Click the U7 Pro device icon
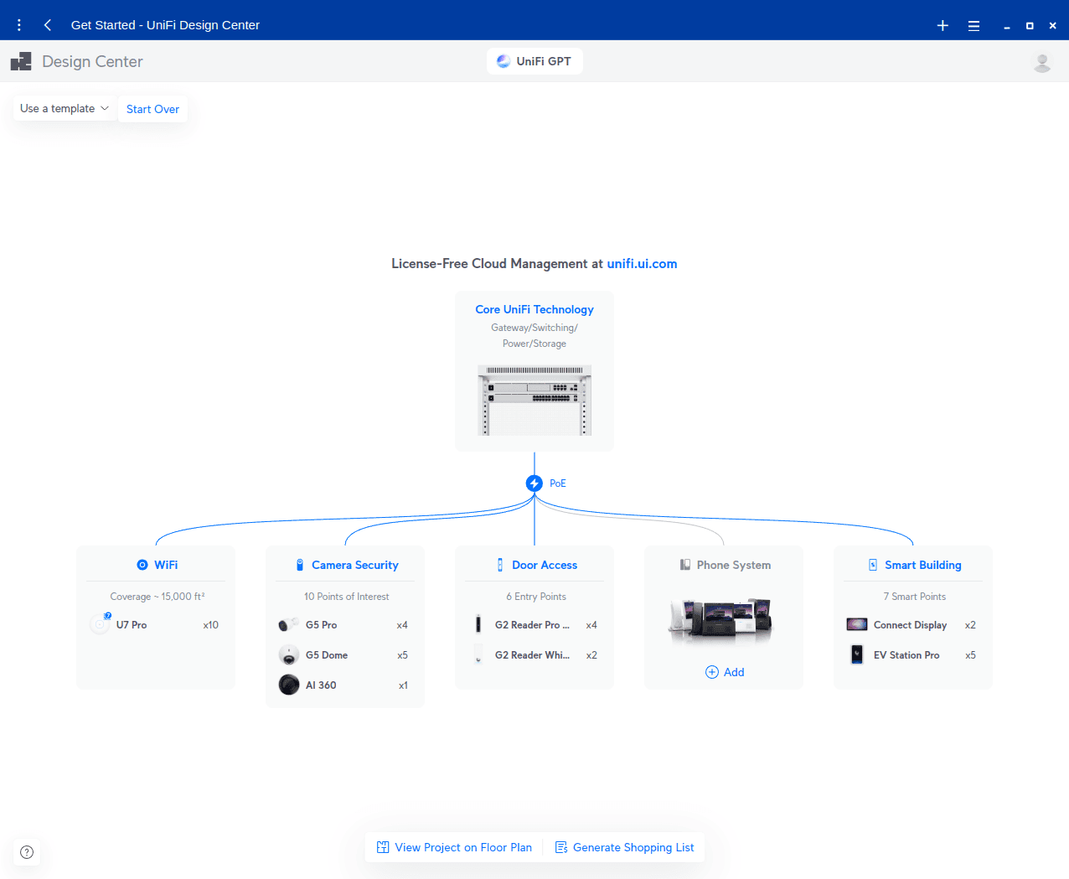 tap(100, 625)
